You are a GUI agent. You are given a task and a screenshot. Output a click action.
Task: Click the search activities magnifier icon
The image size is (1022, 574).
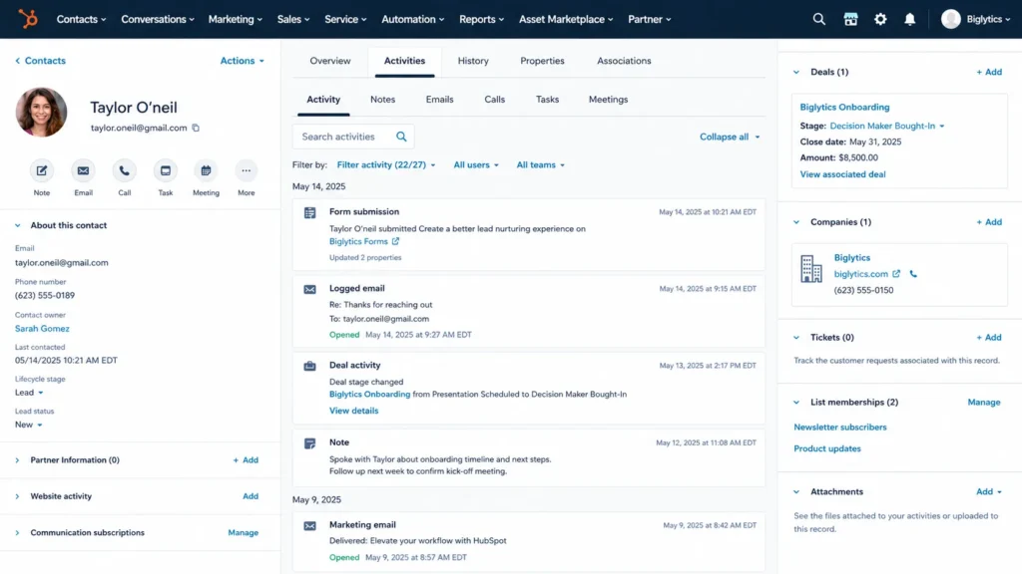tap(401, 137)
